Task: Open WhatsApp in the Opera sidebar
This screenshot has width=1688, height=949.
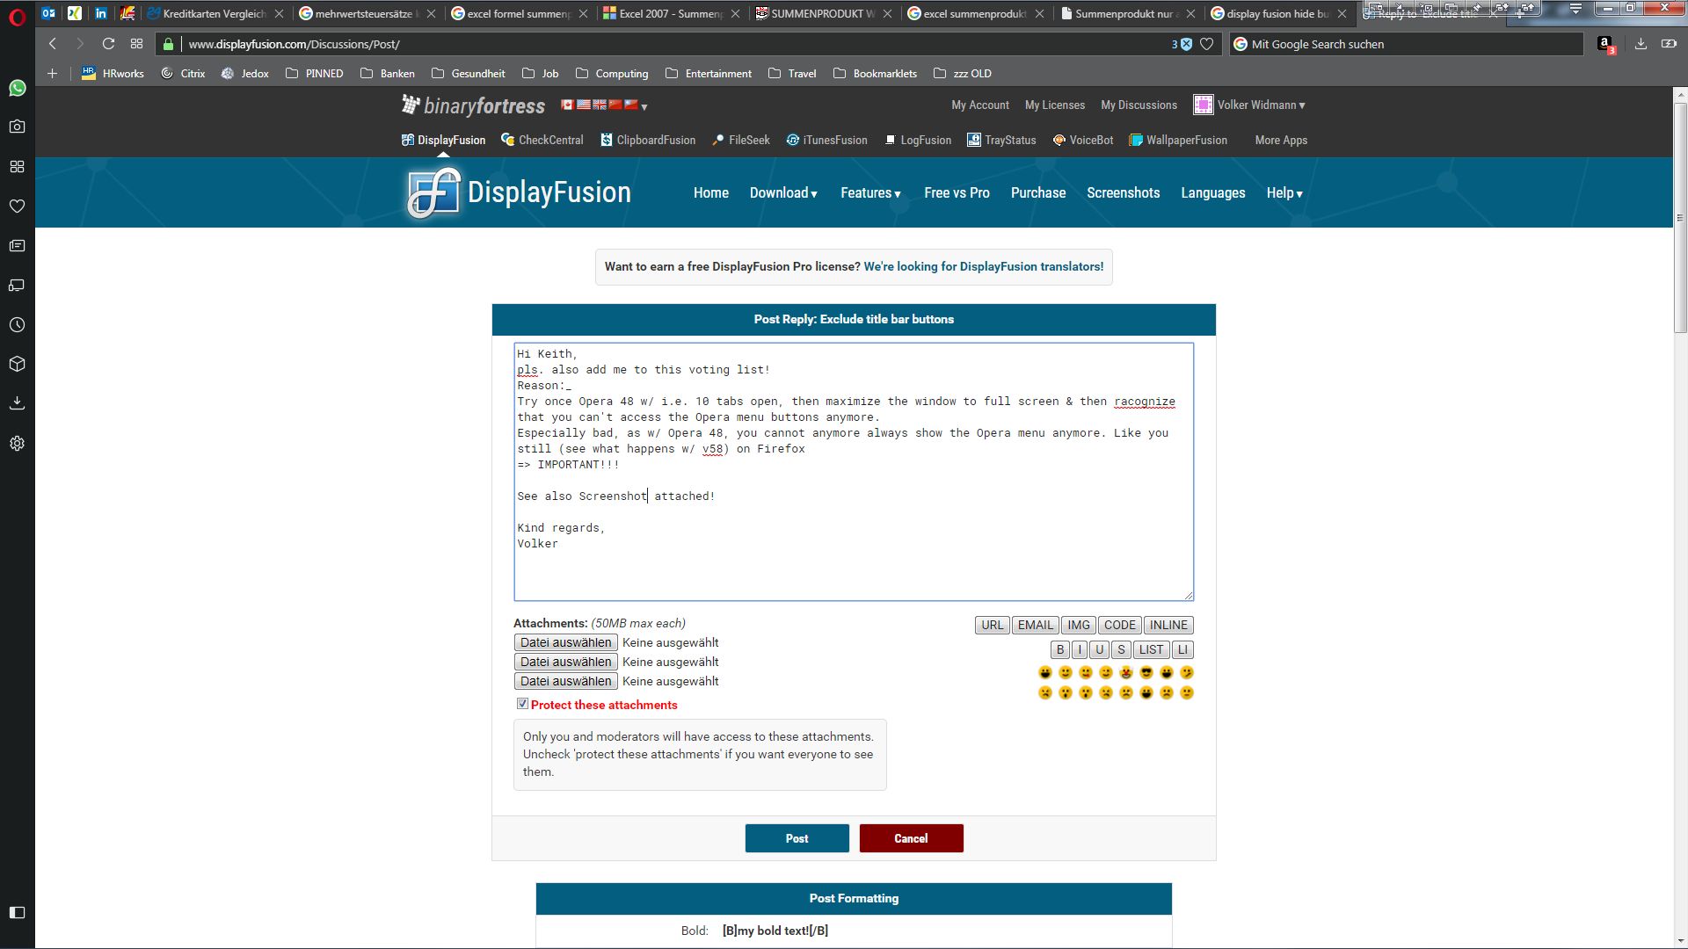Action: 17,88
